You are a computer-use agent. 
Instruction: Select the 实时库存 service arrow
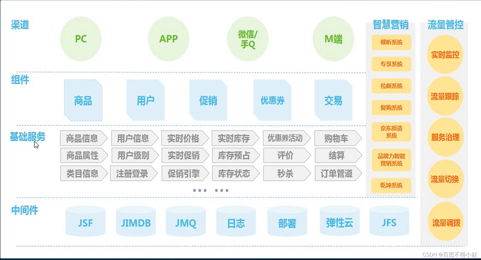(236, 138)
